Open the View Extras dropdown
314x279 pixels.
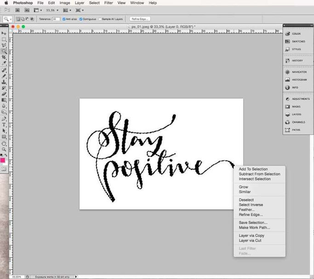pos(38,10)
